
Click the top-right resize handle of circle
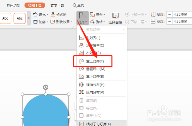click(69, 94)
